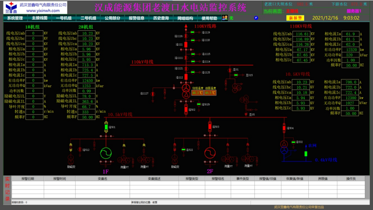Toggle circuit breaker 洛502
This screenshot has width=373, height=210.
(186, 110)
